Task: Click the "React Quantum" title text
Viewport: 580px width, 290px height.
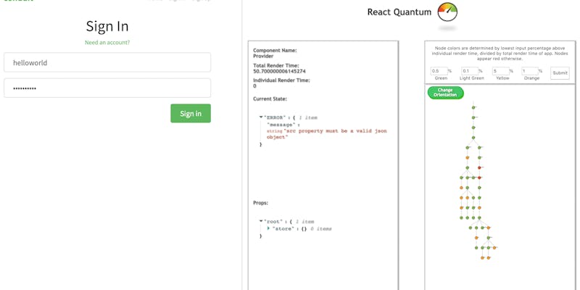Action: point(399,12)
